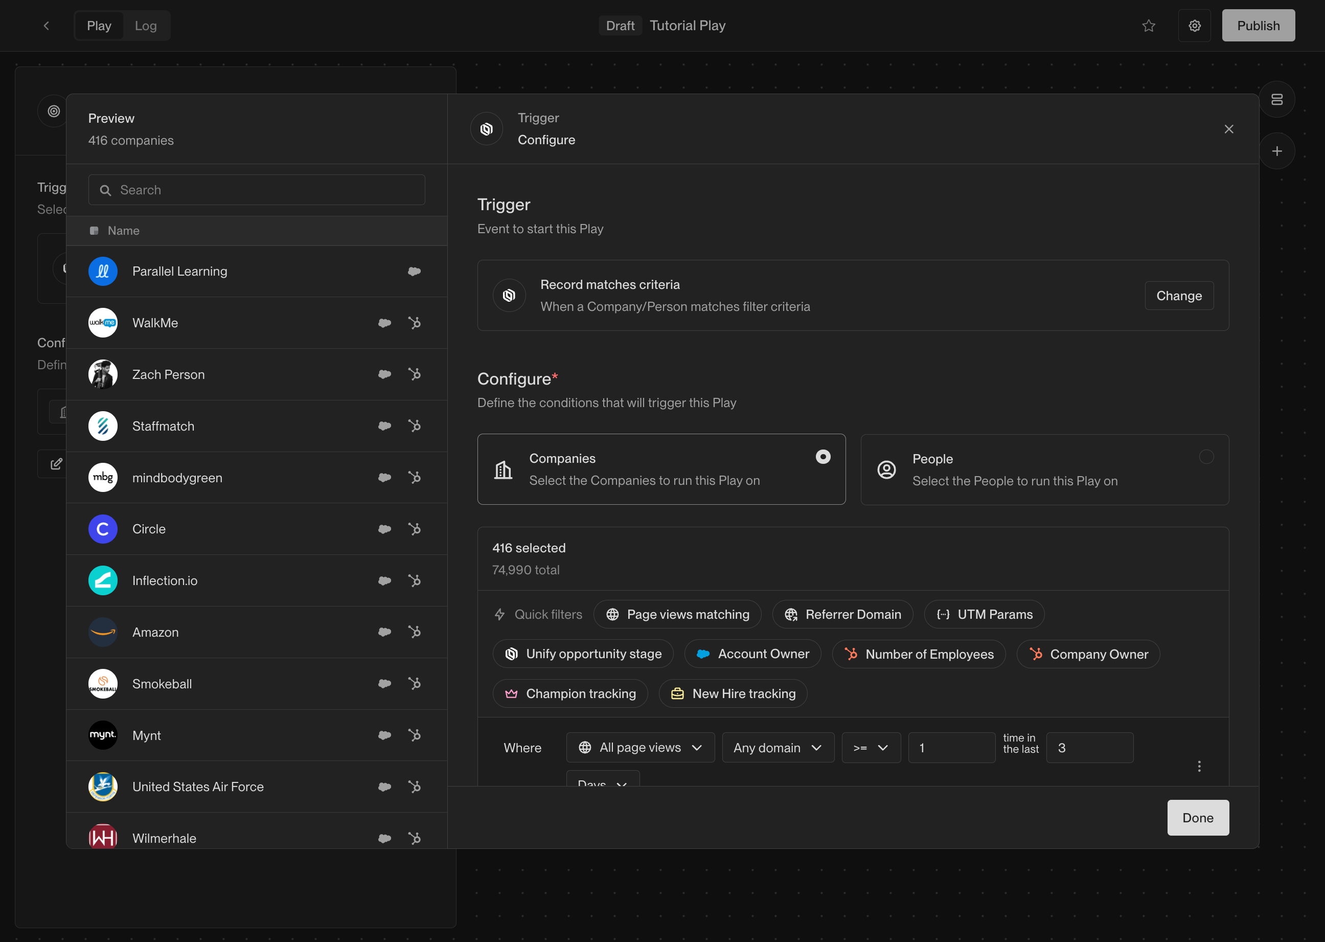Image resolution: width=1325 pixels, height=942 pixels.
Task: Expand the All page views dropdown
Action: [x=639, y=748]
